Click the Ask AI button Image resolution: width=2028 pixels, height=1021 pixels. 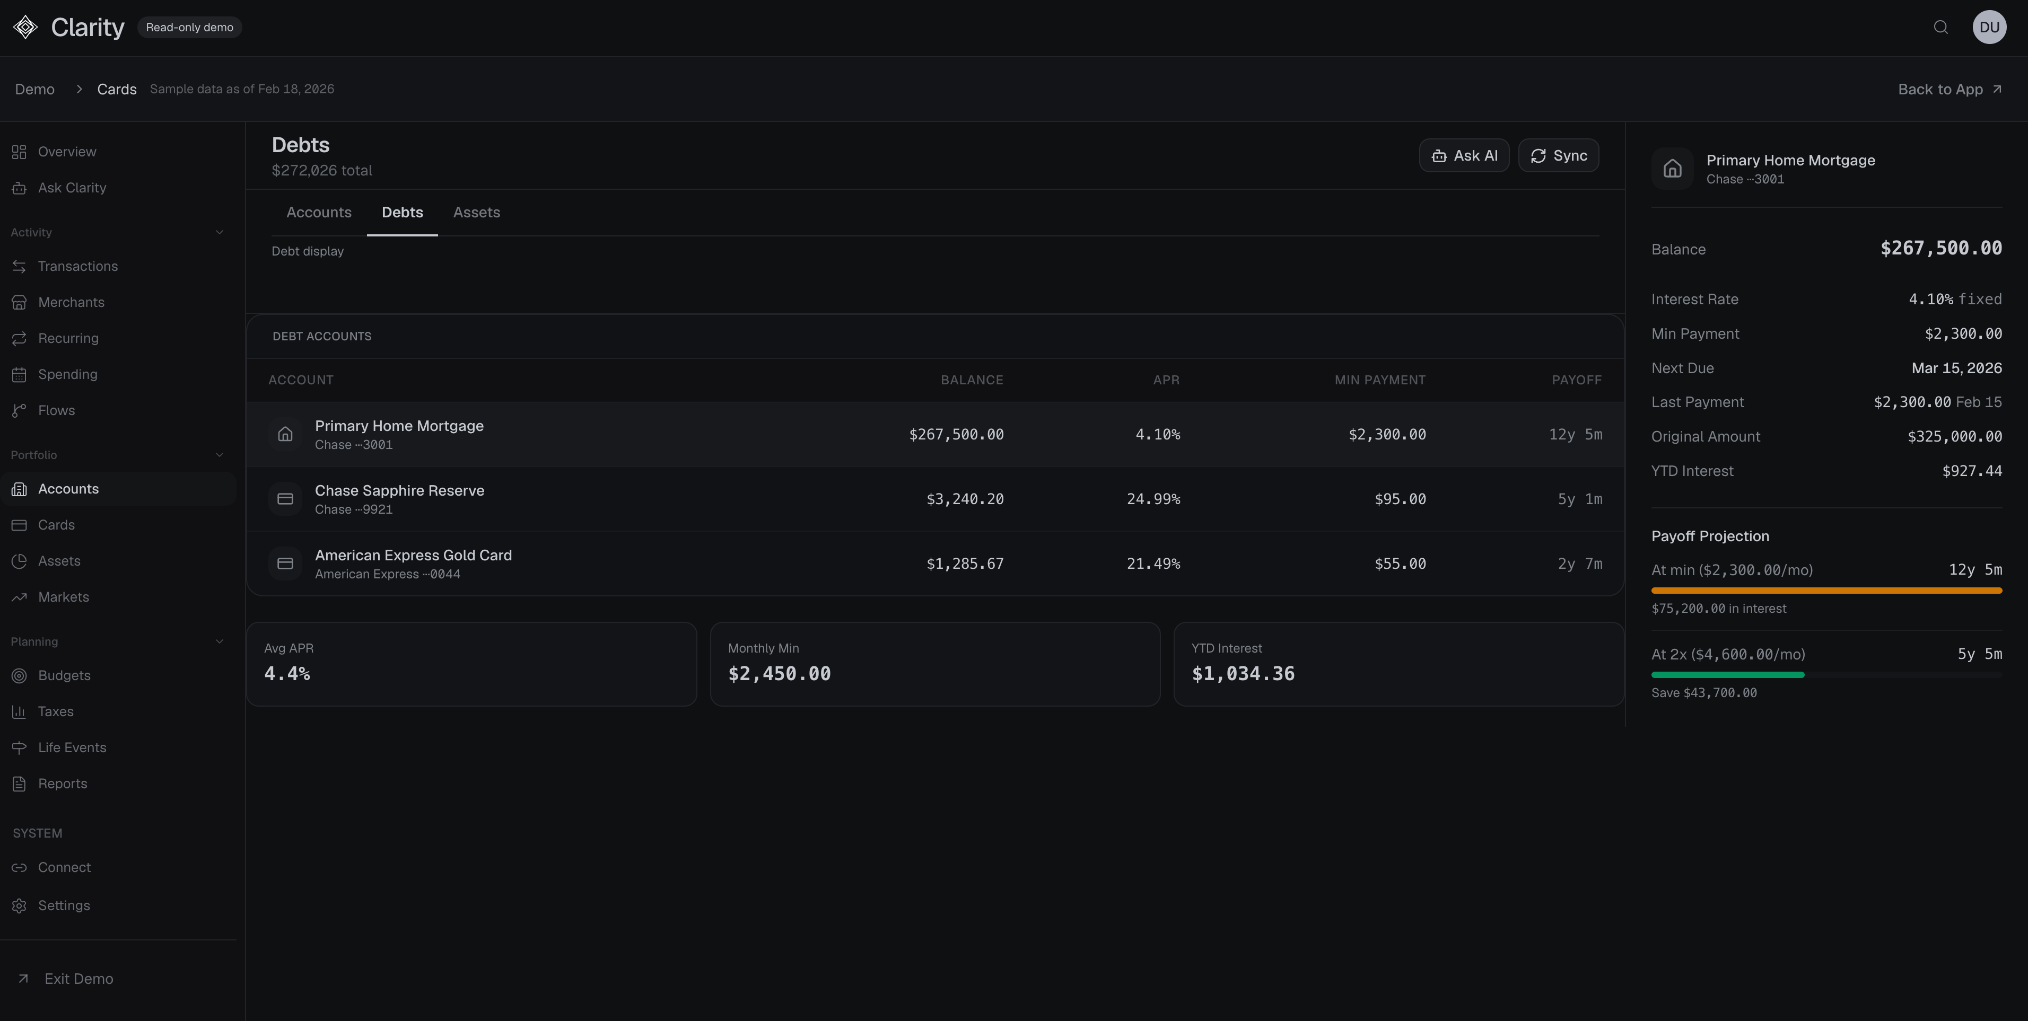(1464, 155)
